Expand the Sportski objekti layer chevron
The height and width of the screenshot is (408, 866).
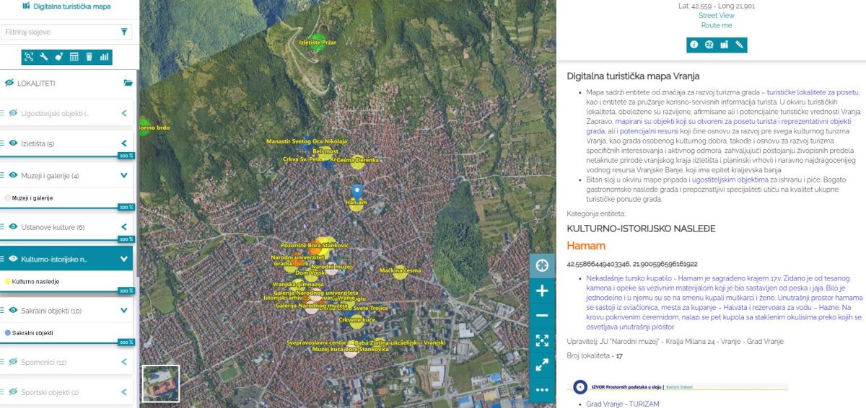(x=124, y=392)
